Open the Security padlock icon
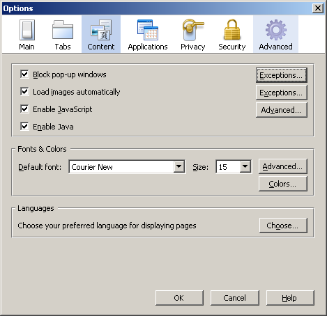Screen dimensions: 327x316 [x=232, y=30]
